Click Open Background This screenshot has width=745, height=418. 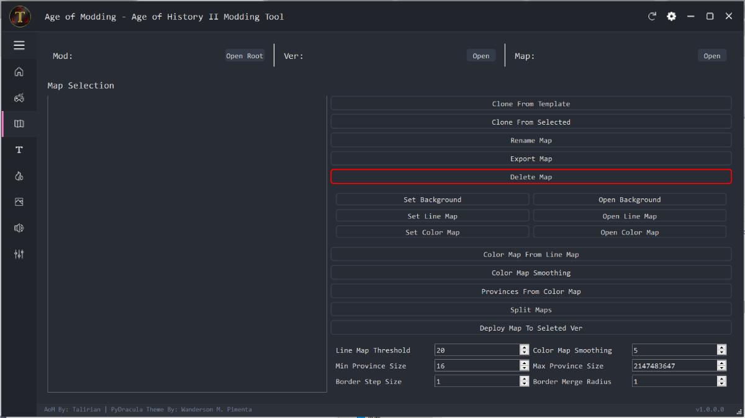pyautogui.click(x=630, y=200)
